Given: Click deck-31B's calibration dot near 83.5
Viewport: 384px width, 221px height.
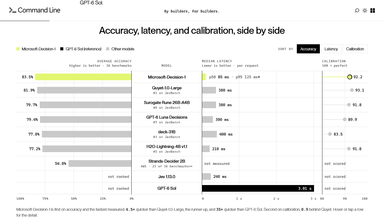Looking at the screenshot, I should tap(330, 134).
